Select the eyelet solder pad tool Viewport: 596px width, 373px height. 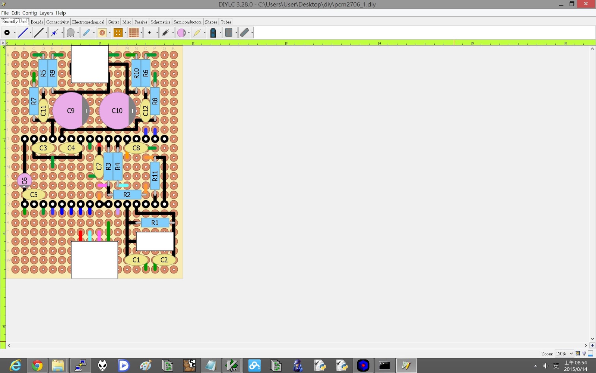click(103, 32)
